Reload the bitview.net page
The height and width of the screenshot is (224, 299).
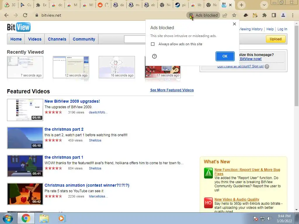point(25,15)
